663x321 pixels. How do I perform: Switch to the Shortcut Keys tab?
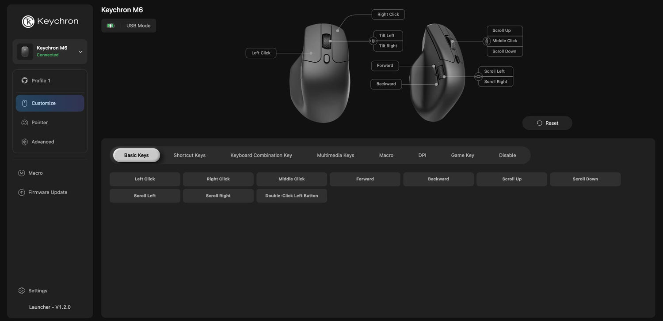click(x=189, y=155)
